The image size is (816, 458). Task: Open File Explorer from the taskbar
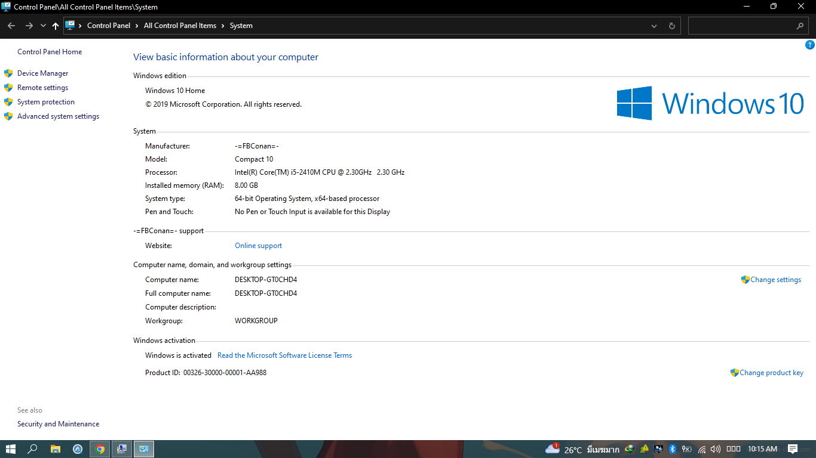click(56, 449)
